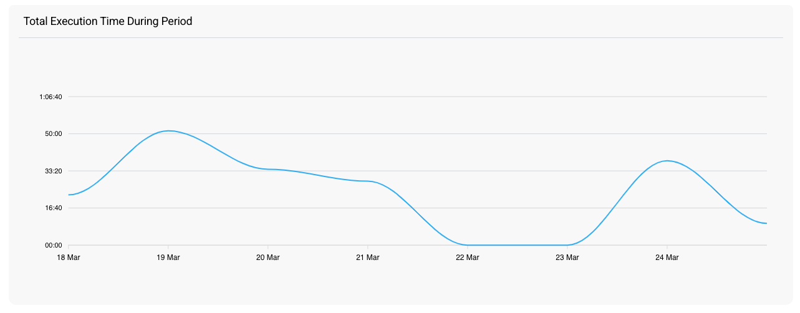Select the zero-value line point at 23 Mar
Image resolution: width=800 pixels, height=313 pixels.
pos(567,245)
